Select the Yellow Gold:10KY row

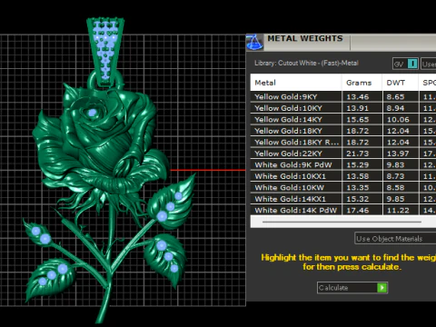pyautogui.click(x=343, y=108)
